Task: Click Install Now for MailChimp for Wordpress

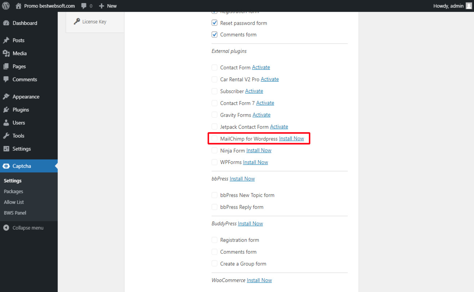Action: (x=292, y=139)
